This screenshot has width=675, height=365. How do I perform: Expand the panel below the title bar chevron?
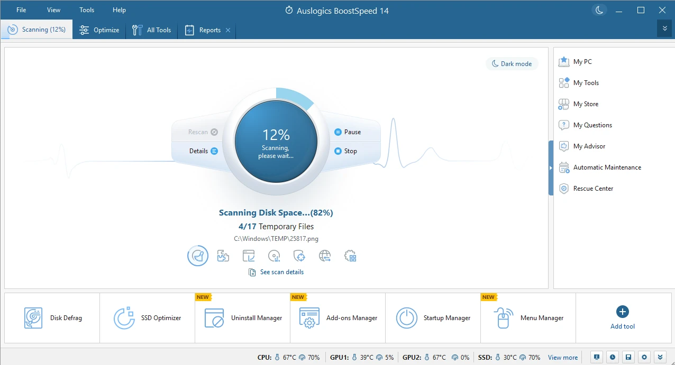[664, 28]
